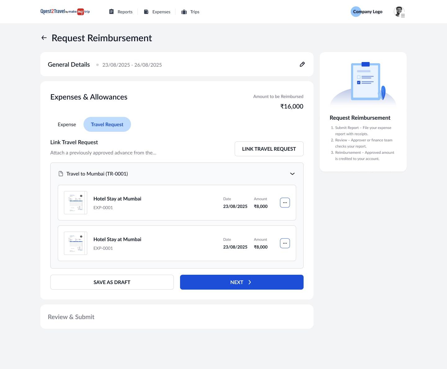Screen dimensions: 447x369
Task: Click SAVE AS DRAFT button
Action: pyautogui.click(x=112, y=282)
